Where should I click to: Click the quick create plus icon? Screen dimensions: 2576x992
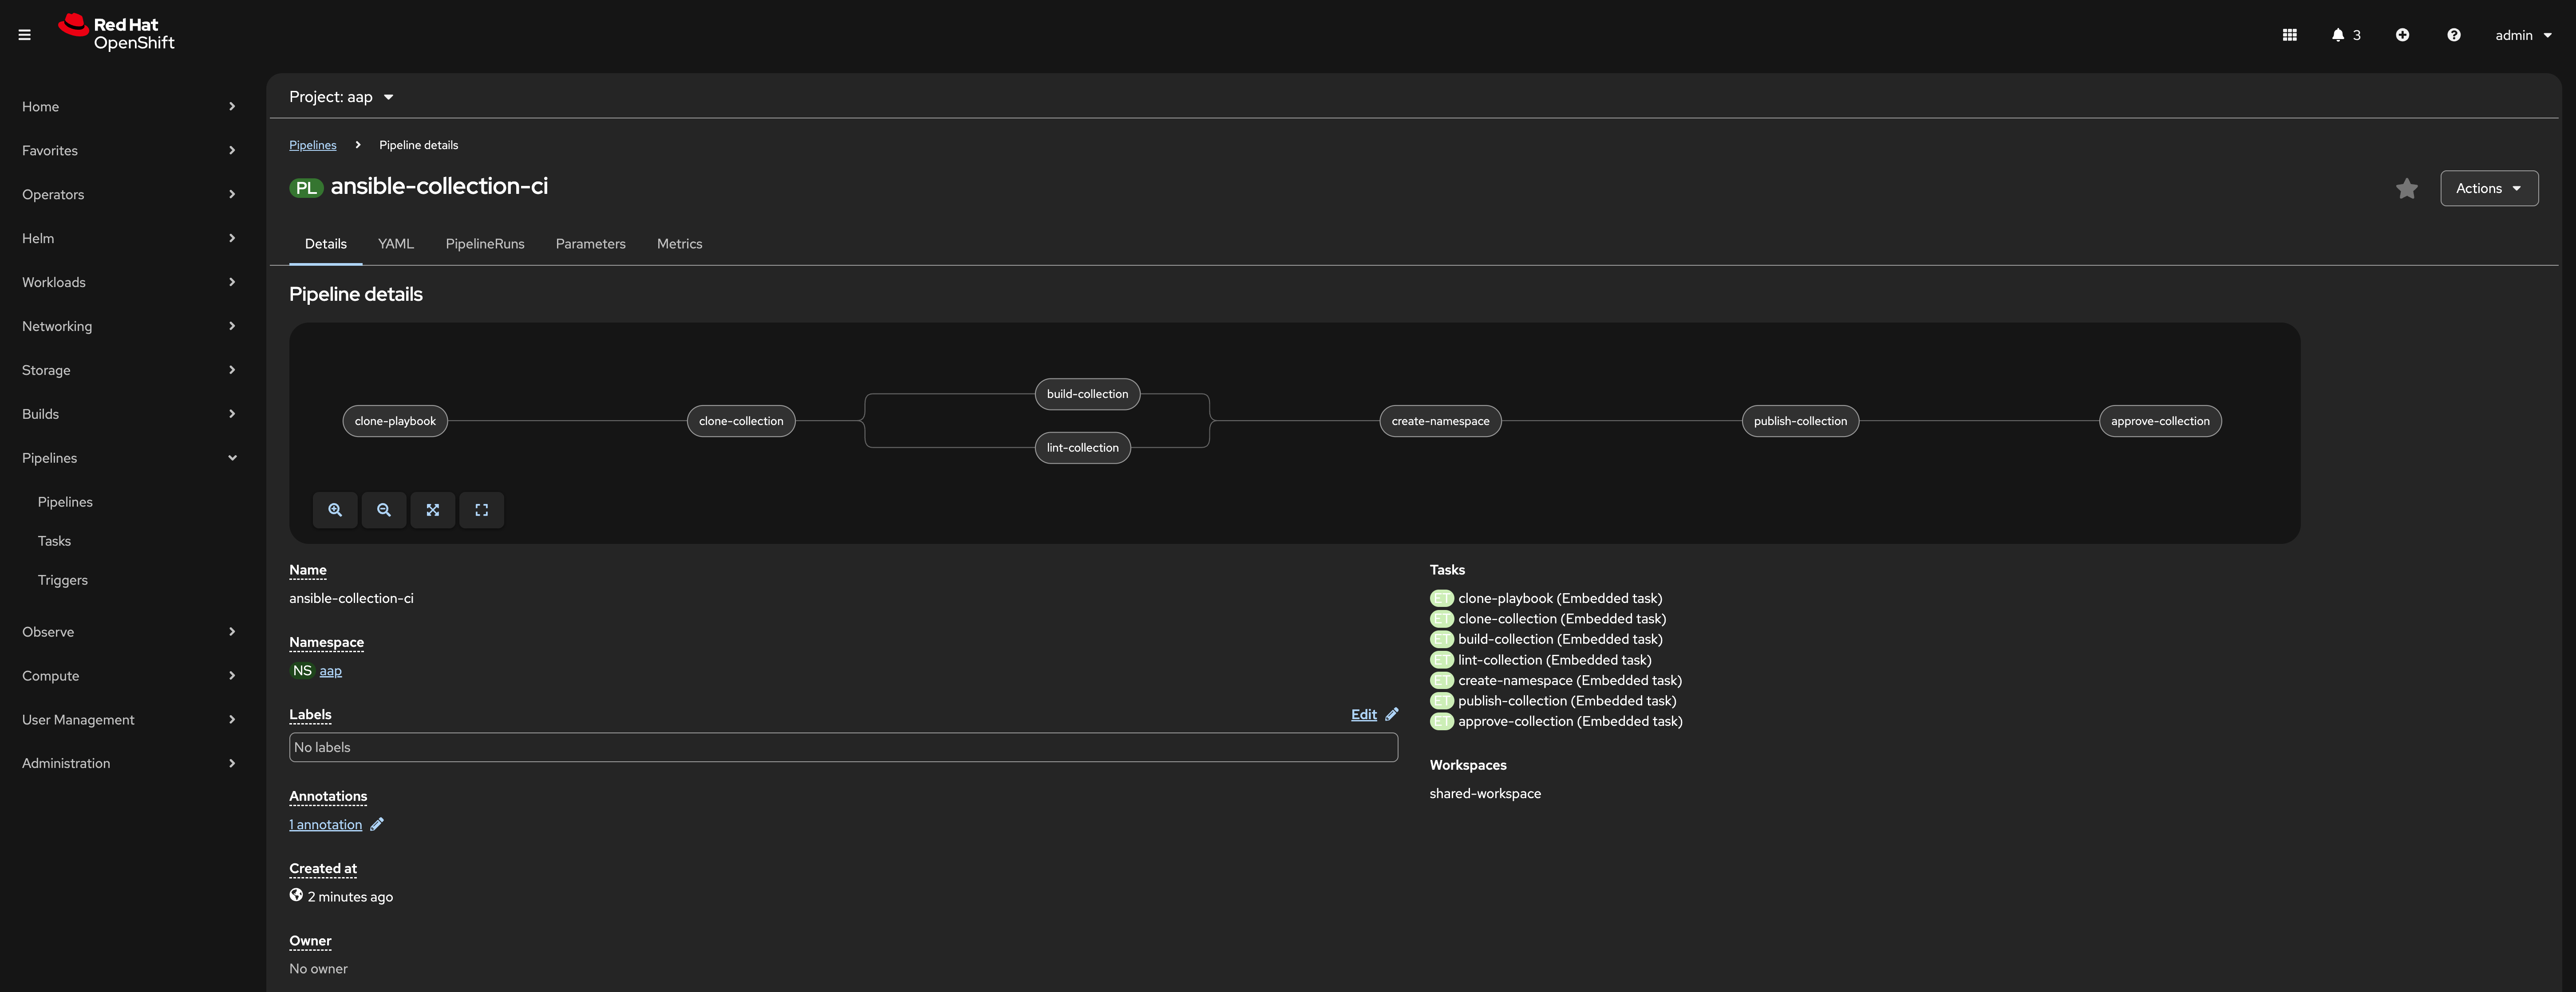coord(2402,35)
